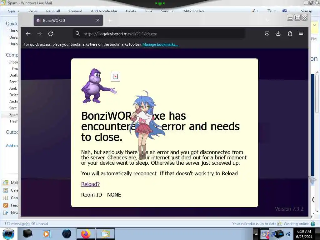
Task: Click the calendar status icon in the status bar
Action: tap(280, 224)
